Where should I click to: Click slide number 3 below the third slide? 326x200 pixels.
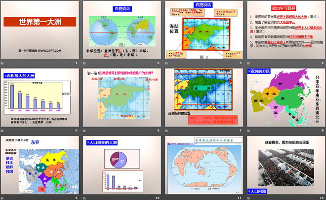[241, 63]
